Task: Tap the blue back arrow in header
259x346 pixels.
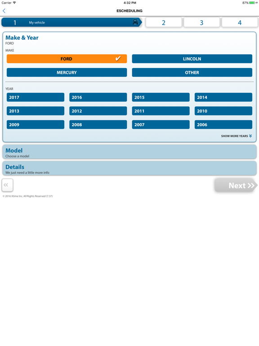Action: point(4,11)
